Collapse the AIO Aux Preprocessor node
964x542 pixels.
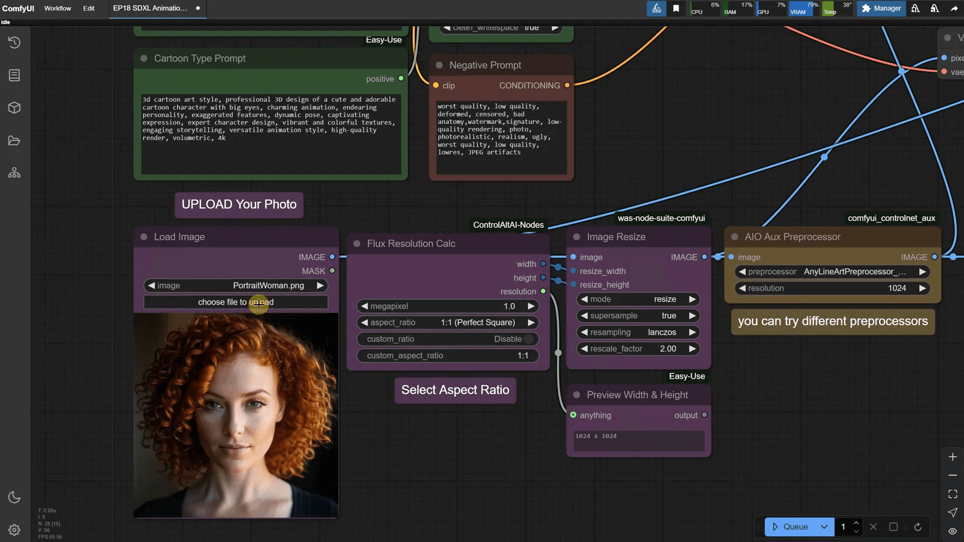coord(735,237)
